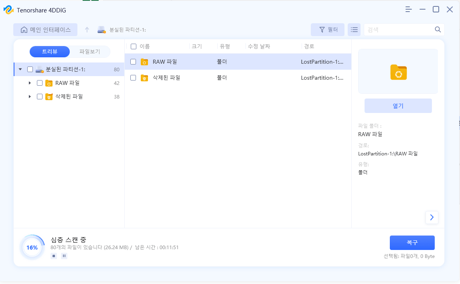460x284 pixels.
Task: Click the 폴더 type cell of RAW 파일
Action: (x=222, y=62)
